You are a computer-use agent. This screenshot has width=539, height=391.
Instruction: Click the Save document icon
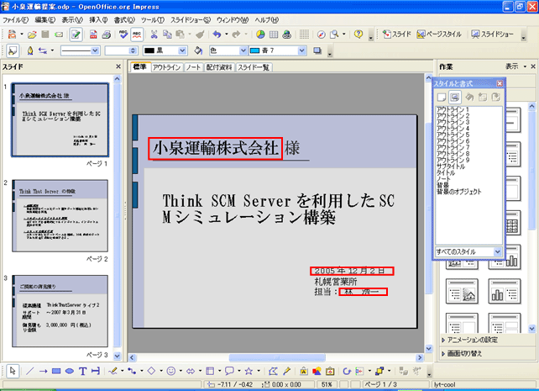[x=45, y=34]
